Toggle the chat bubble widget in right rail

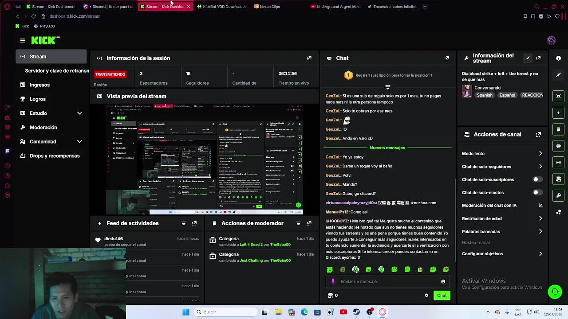pyautogui.click(x=558, y=146)
